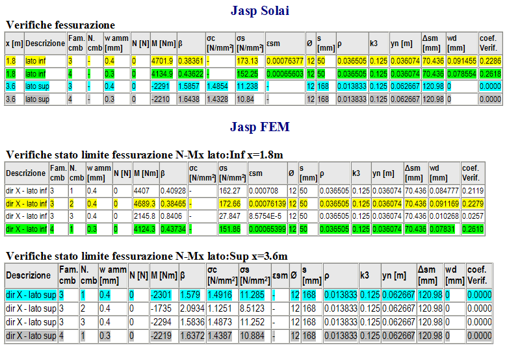The width and height of the screenshot is (507, 350).
Task: Select β value 2.0934
Action: [192, 308]
